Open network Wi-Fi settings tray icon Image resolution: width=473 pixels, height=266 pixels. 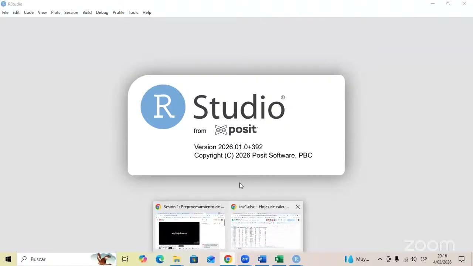[406, 259]
